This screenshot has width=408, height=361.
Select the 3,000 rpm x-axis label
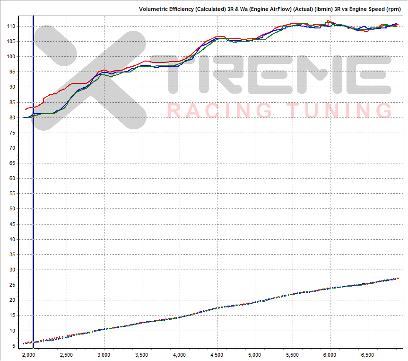[x=104, y=354]
